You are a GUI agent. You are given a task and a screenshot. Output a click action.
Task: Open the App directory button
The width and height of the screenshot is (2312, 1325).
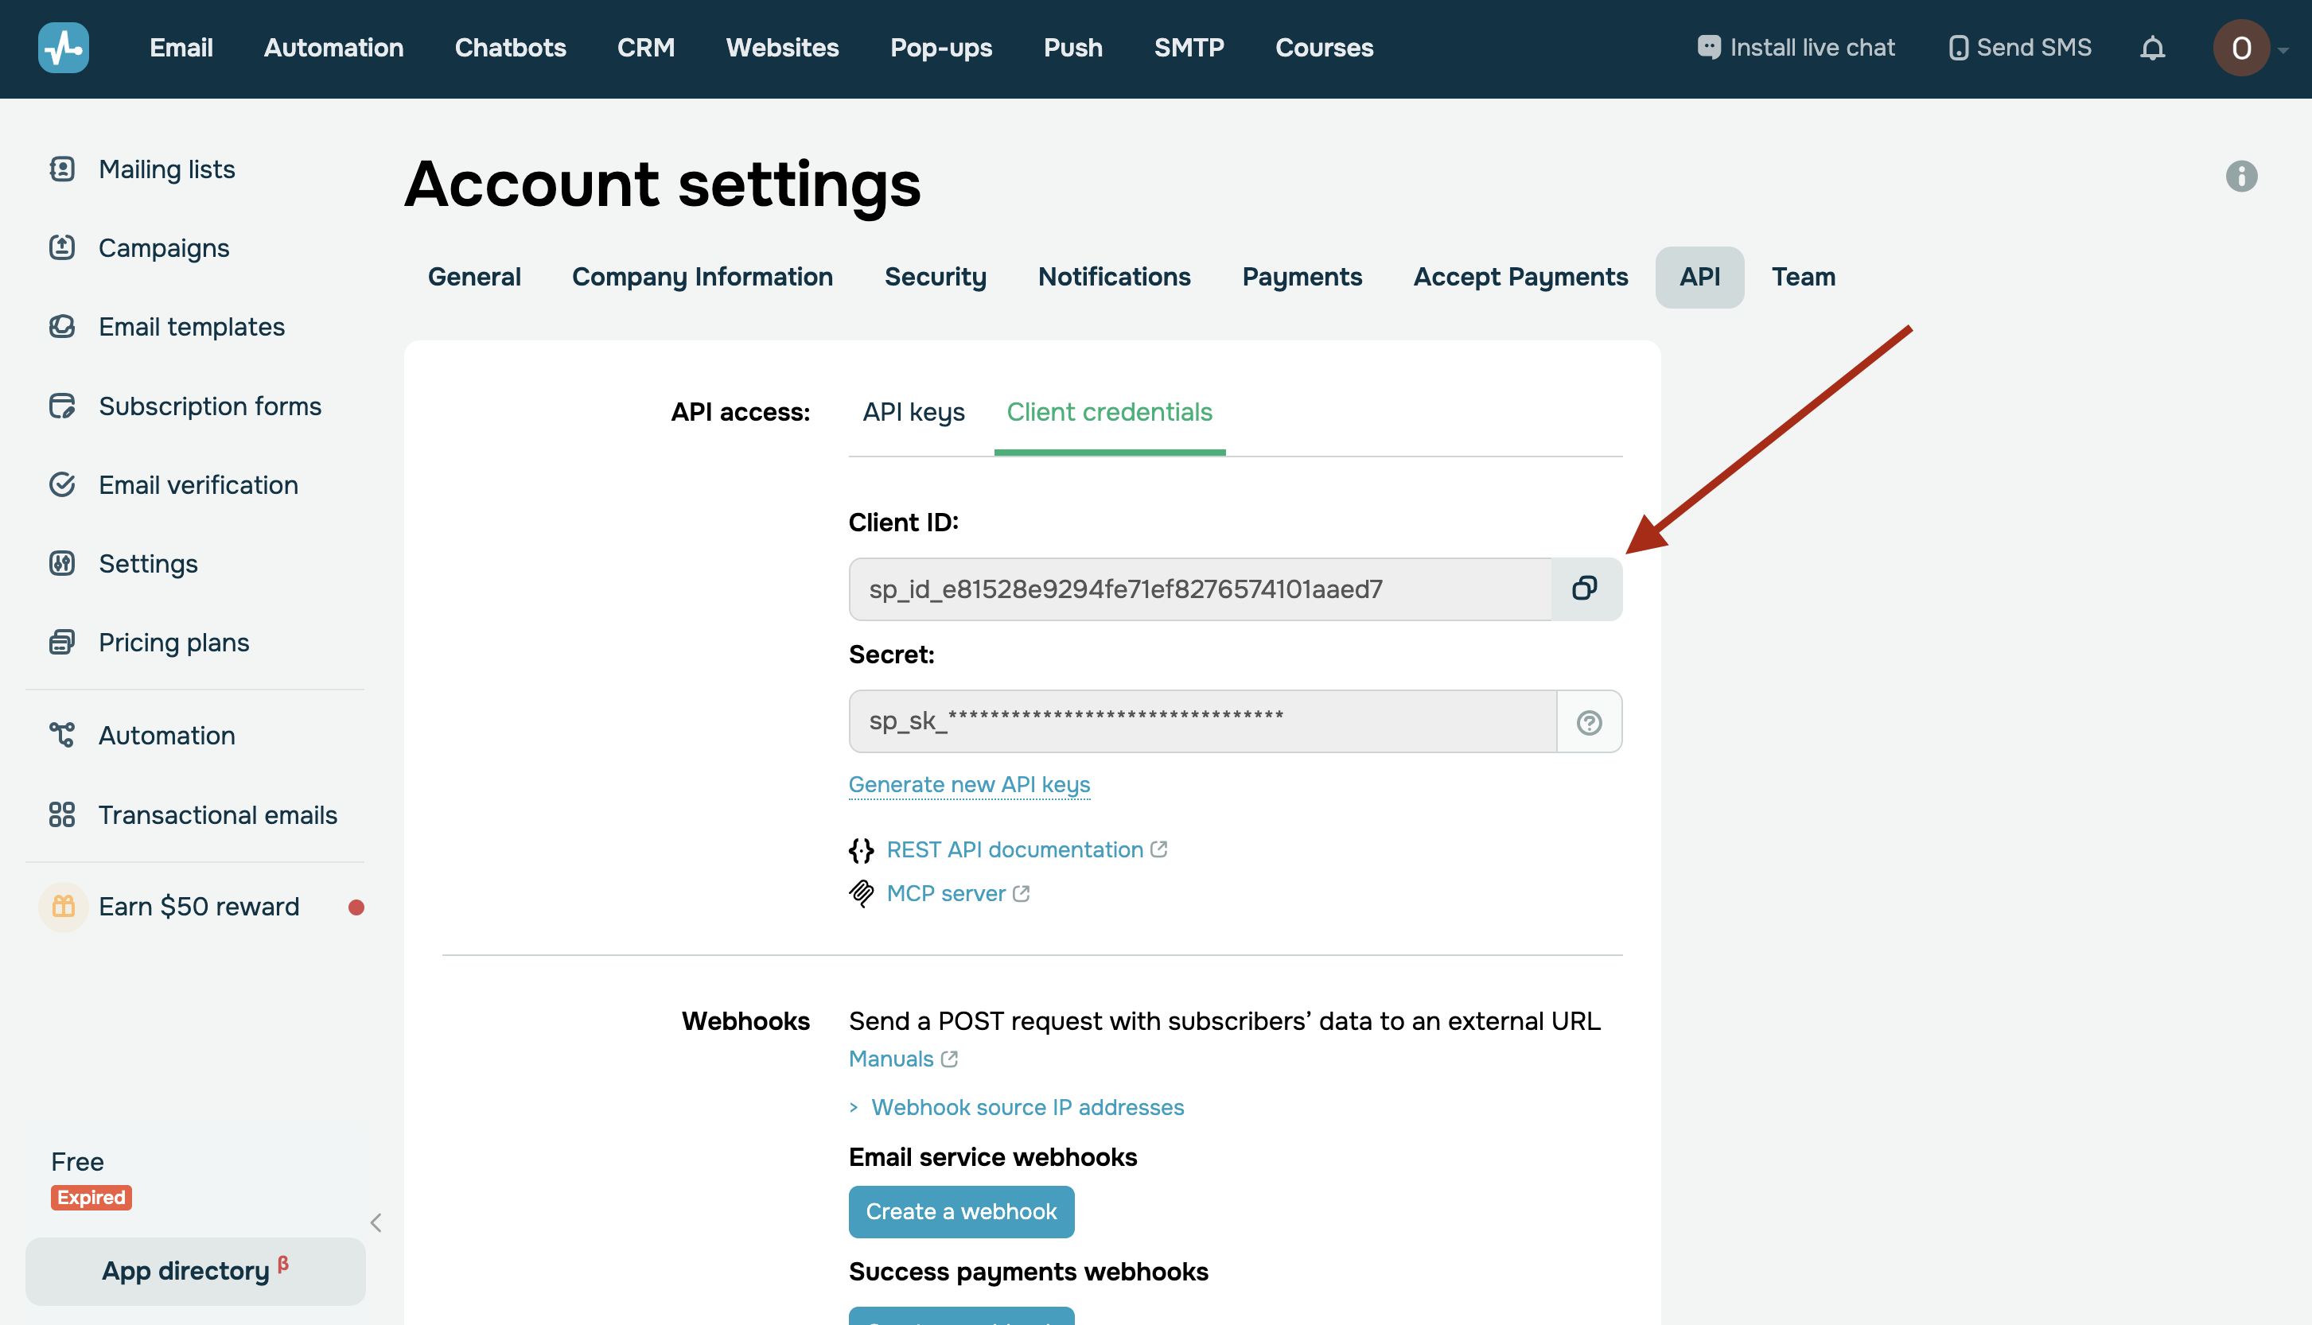pyautogui.click(x=195, y=1271)
